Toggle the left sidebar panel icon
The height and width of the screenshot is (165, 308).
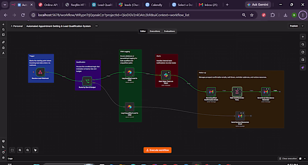pyautogui.click(x=4, y=35)
